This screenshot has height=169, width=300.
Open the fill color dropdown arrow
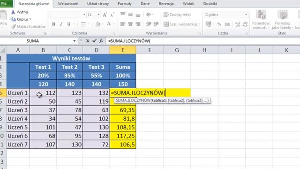point(103,24)
